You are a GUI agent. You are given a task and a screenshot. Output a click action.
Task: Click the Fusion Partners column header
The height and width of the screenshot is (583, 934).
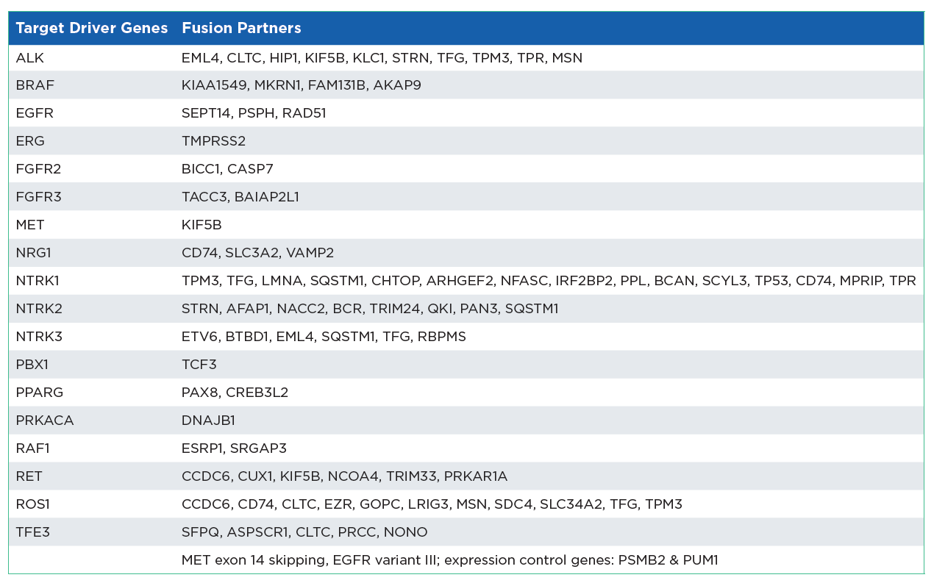[241, 29]
